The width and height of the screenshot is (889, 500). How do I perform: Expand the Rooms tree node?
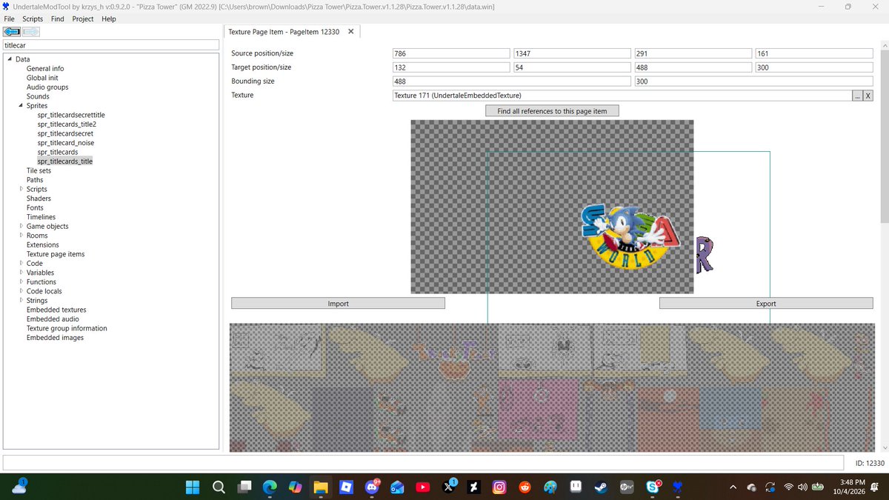(x=21, y=236)
